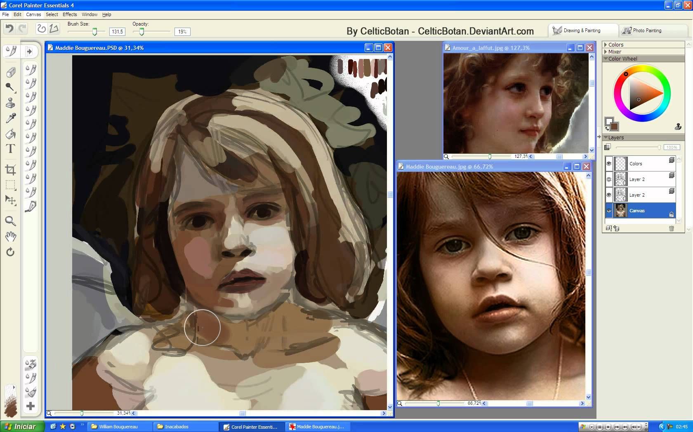
Task: Expand the Mixer panel
Action: tap(606, 52)
